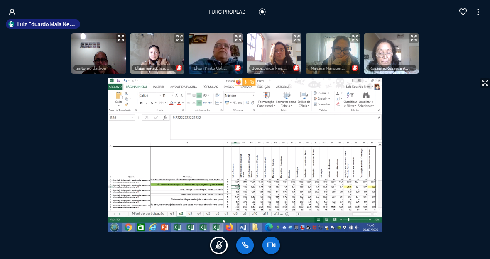Unmute the microphone
Image resolution: width=490 pixels, height=259 pixels.
tap(218, 245)
